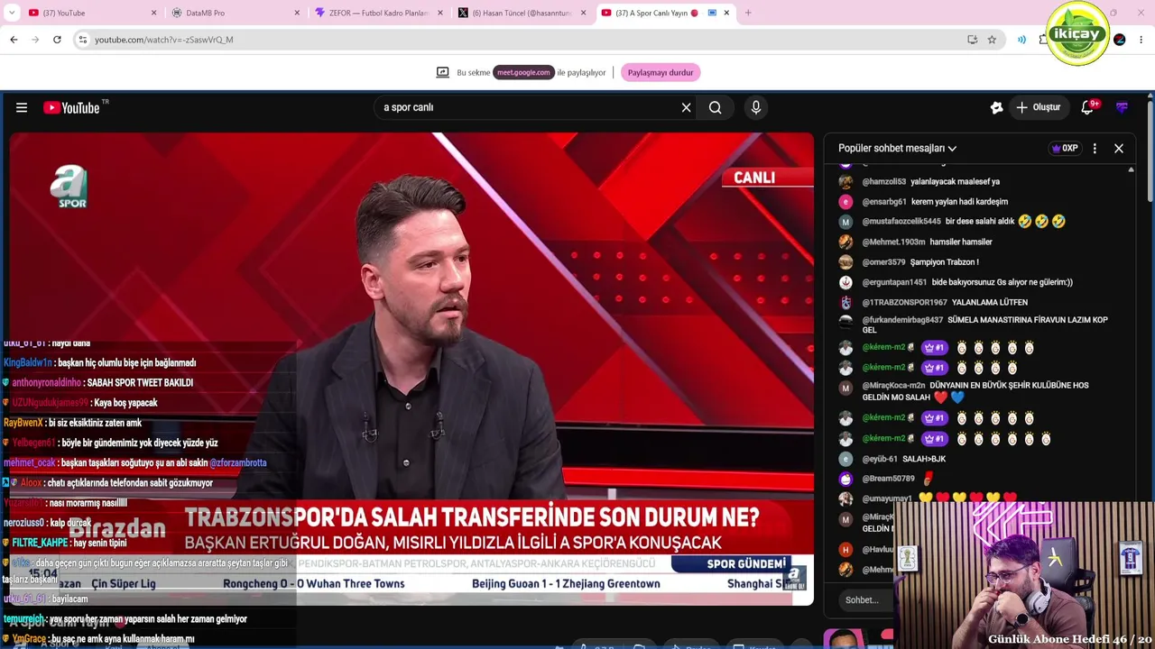The image size is (1155, 649).
Task: Switch to the Hasan Tüncel X tab
Action: 522,13
